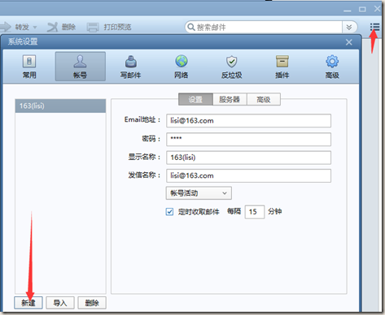Click the 删除 toolbar button
Screen dimensions: 385x315
61,27
